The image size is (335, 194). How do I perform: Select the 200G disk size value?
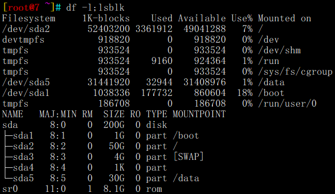(114, 125)
